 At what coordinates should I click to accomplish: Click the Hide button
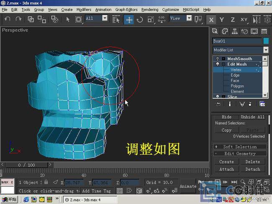click(226, 117)
